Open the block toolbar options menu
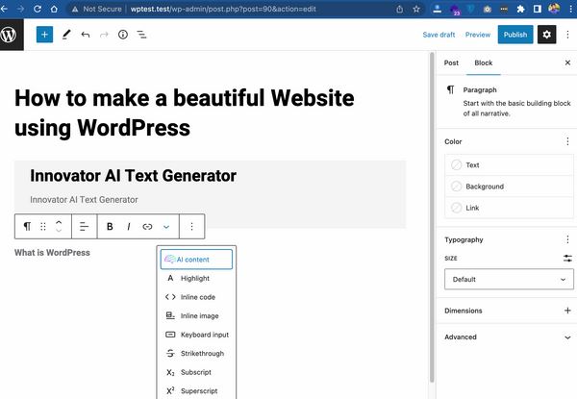This screenshot has width=577, height=399. (x=191, y=227)
